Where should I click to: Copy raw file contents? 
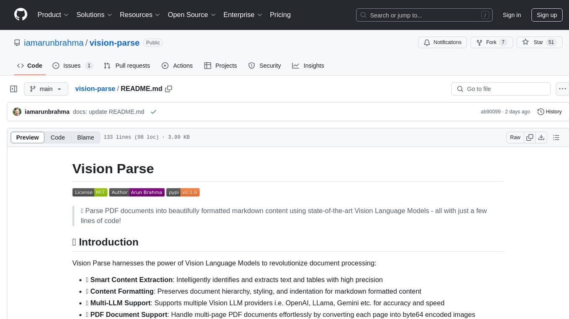point(530,137)
